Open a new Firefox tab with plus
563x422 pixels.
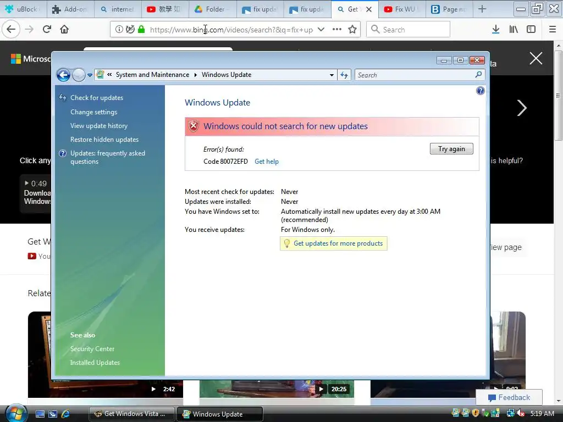click(x=482, y=9)
